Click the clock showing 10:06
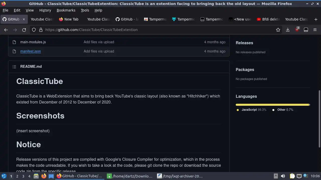Screen dimensions: 321x180 tap(315, 176)
